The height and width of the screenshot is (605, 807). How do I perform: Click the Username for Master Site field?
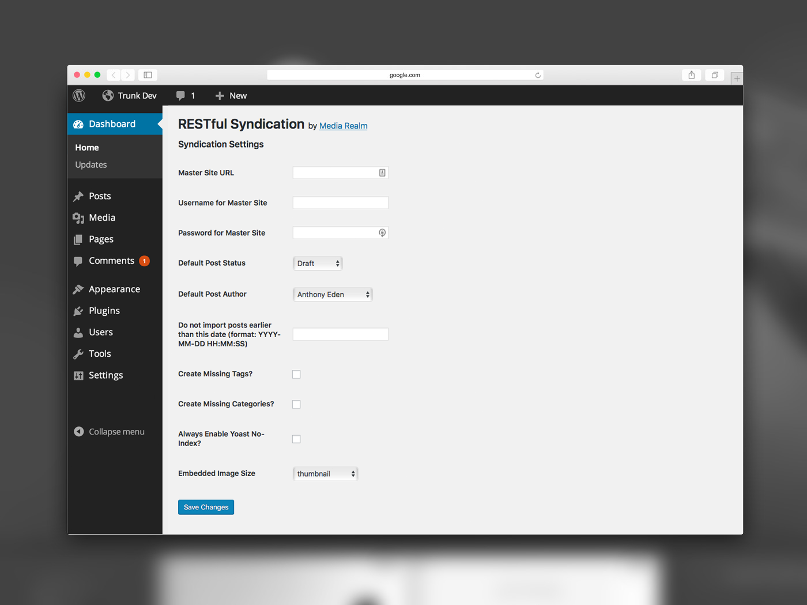pyautogui.click(x=340, y=203)
